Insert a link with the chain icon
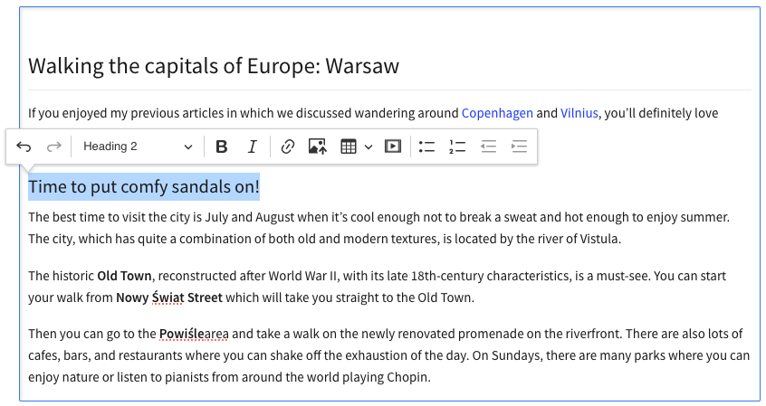The width and height of the screenshot is (766, 406). 287,146
